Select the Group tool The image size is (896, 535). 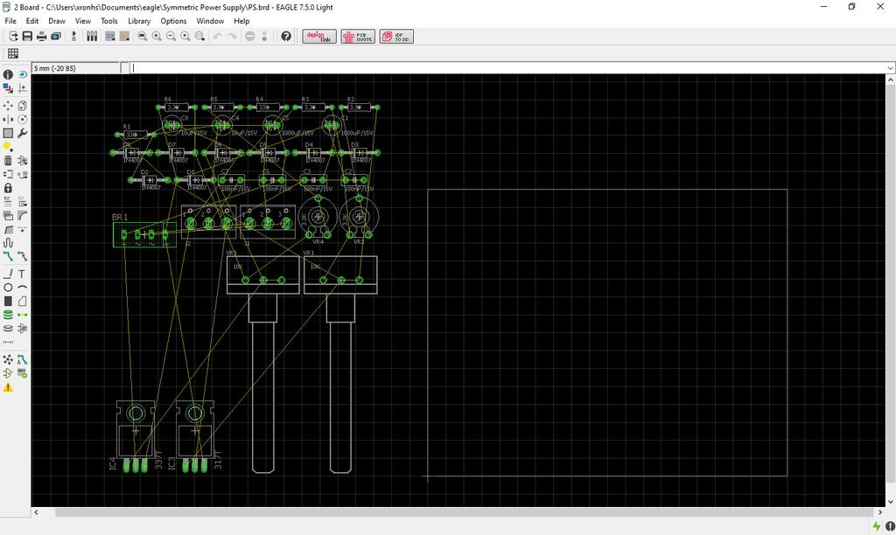pos(8,133)
